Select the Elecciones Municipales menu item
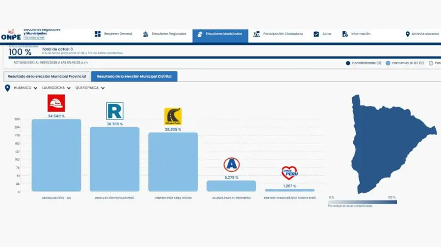The width and height of the screenshot is (441, 247). click(220, 36)
